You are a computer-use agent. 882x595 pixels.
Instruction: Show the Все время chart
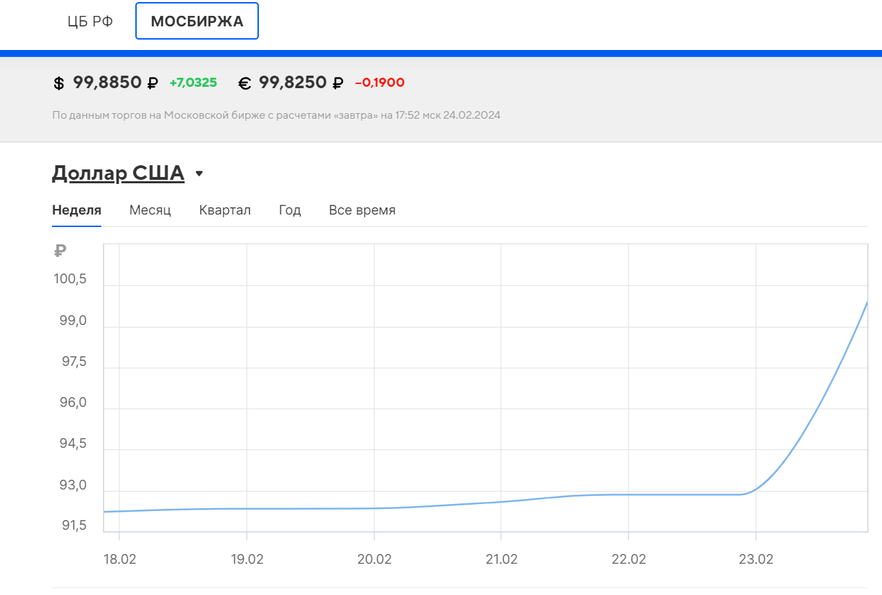pyautogui.click(x=362, y=210)
